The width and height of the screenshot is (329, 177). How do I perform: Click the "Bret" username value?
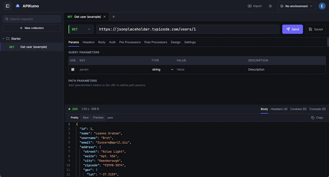pos(106,138)
